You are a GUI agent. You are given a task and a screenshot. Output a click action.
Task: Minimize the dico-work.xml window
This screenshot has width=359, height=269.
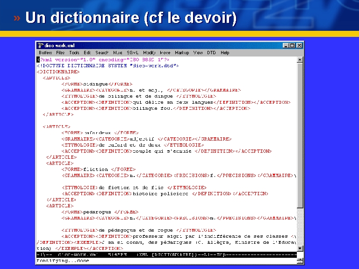(x=286, y=46)
